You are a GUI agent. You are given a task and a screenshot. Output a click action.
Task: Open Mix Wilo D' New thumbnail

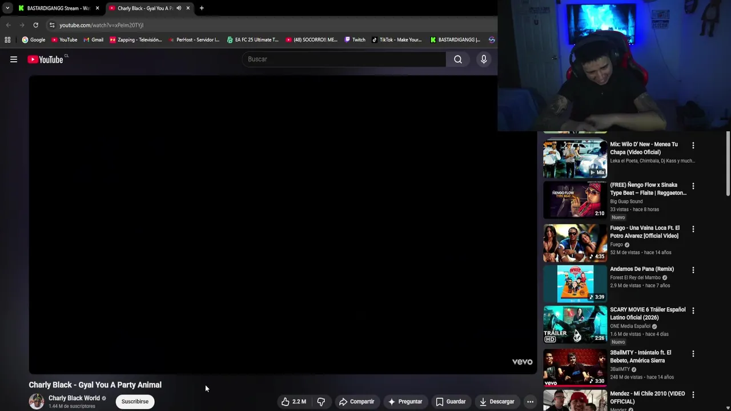575,159
